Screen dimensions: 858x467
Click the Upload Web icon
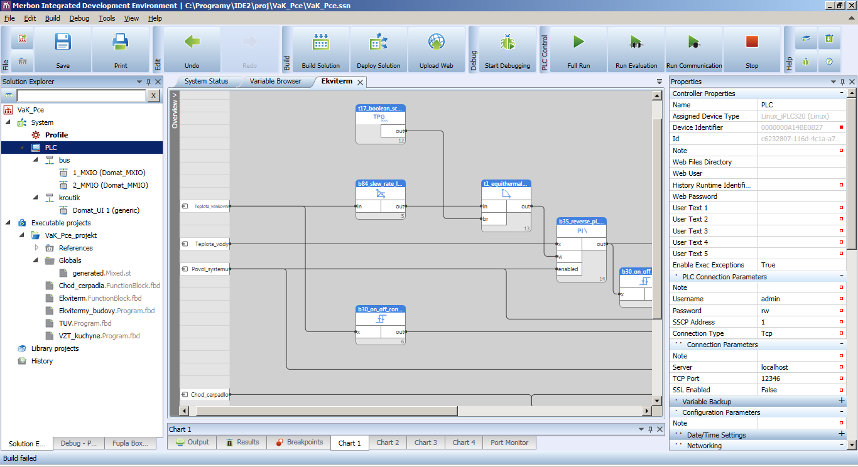437,49
